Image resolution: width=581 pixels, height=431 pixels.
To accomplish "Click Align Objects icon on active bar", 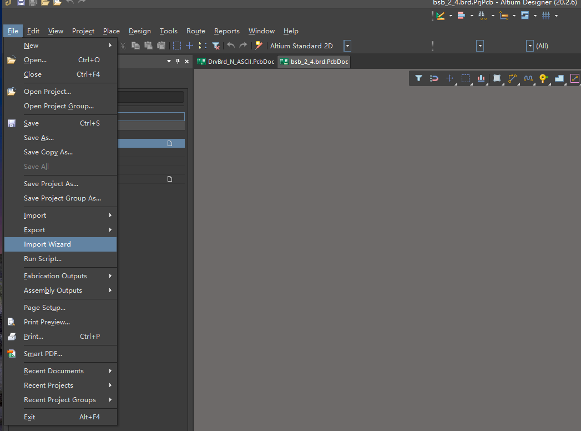I will pos(481,78).
